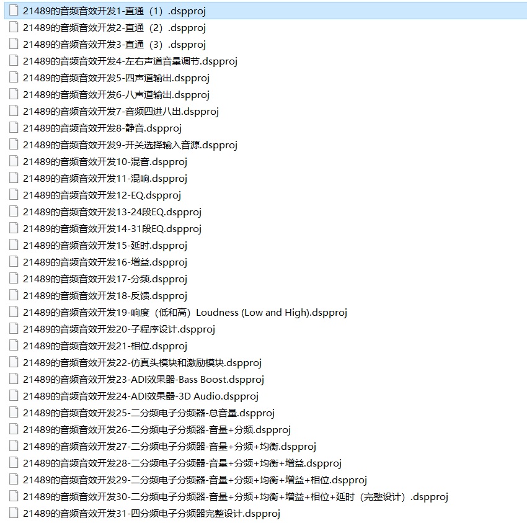Click file icon of 音效开发21-相位
Screen dimensions: 527x523
14,346
